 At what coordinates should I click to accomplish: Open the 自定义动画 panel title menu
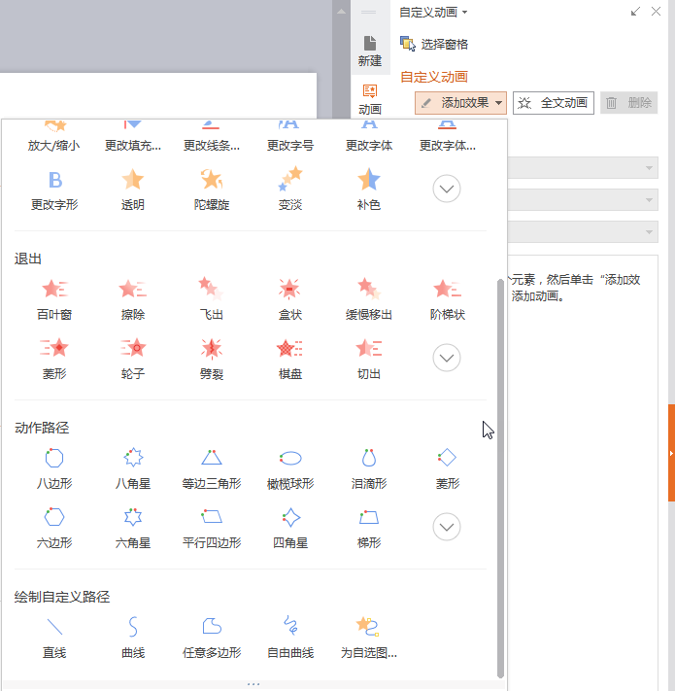[x=434, y=13]
